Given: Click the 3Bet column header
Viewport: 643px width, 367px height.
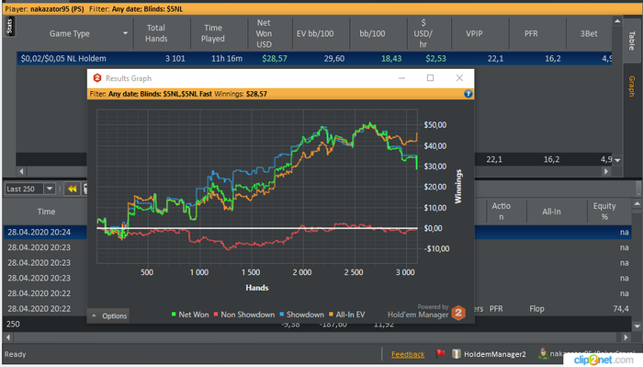Looking at the screenshot, I should pyautogui.click(x=589, y=34).
